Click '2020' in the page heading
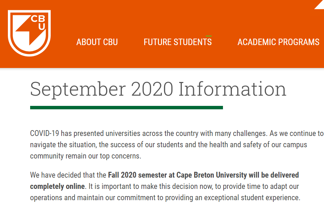Image resolution: width=324 pixels, height=207 pixels. pyautogui.click(x=152, y=89)
